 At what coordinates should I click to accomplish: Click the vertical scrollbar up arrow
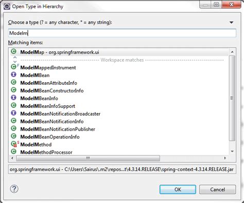coord(232,52)
